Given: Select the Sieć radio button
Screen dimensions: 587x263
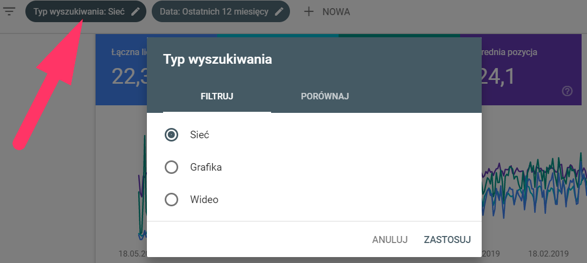Looking at the screenshot, I should pos(171,135).
